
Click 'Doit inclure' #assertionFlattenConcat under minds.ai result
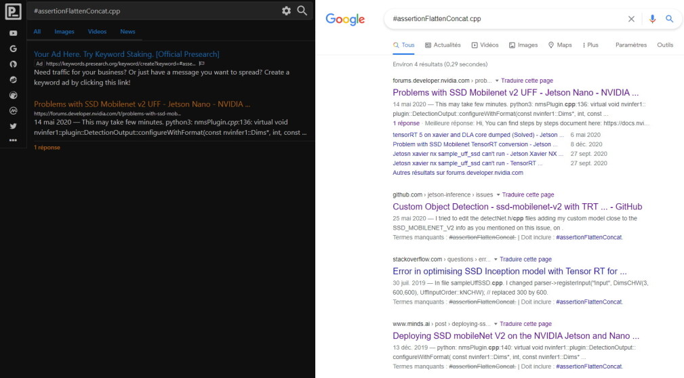tap(589, 366)
